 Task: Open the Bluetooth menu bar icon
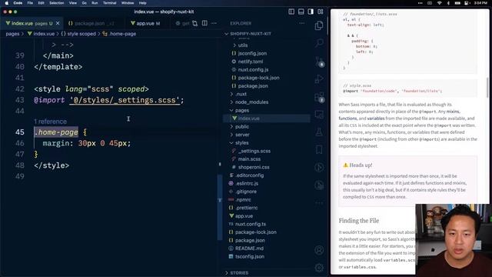coord(448,3)
